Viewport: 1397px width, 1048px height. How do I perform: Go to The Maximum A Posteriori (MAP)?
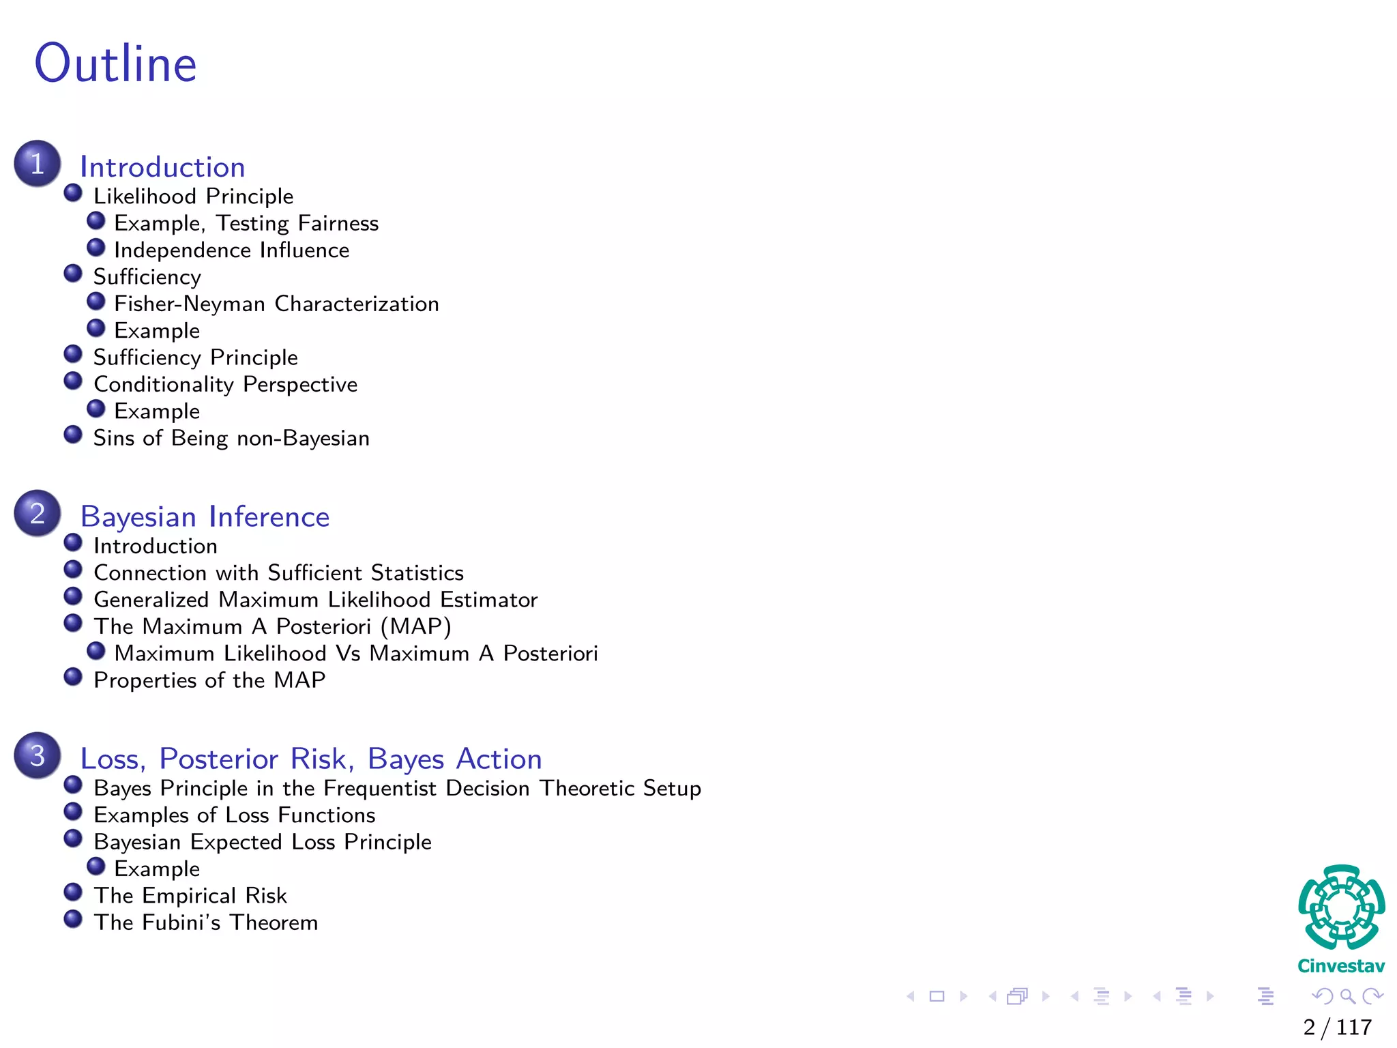point(272,626)
